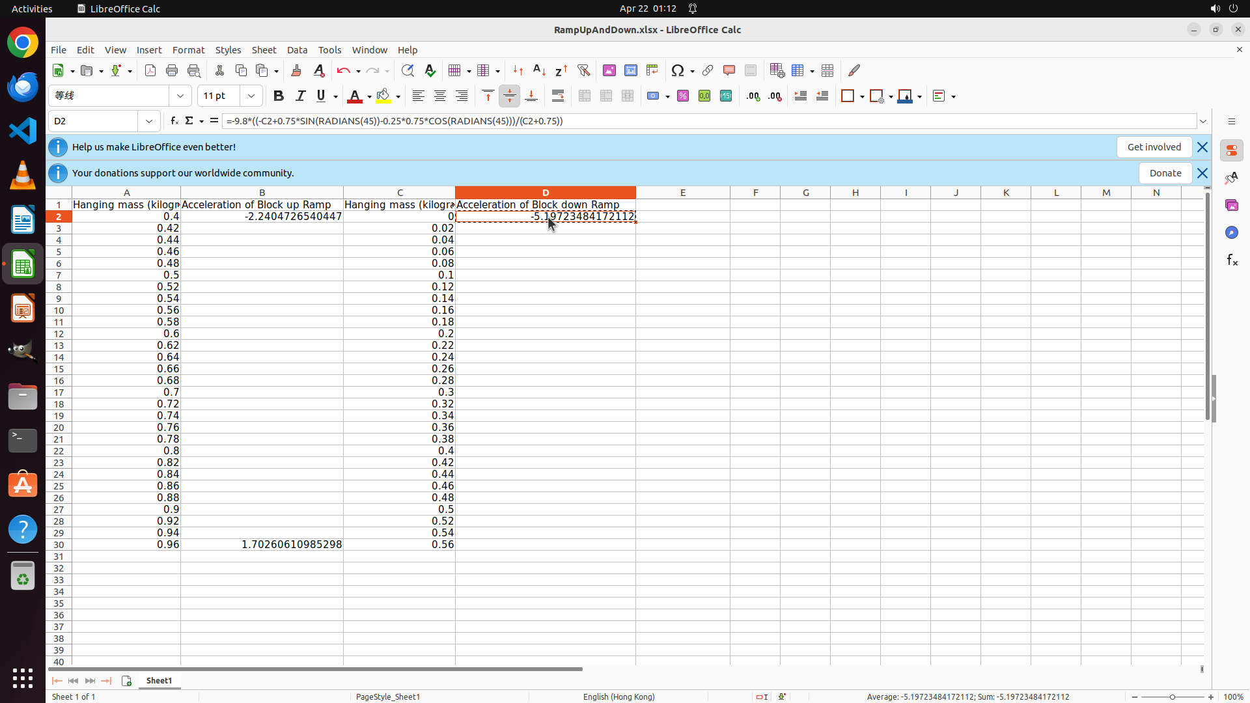Open the font size dropdown list
1250x703 pixels.
point(251,96)
